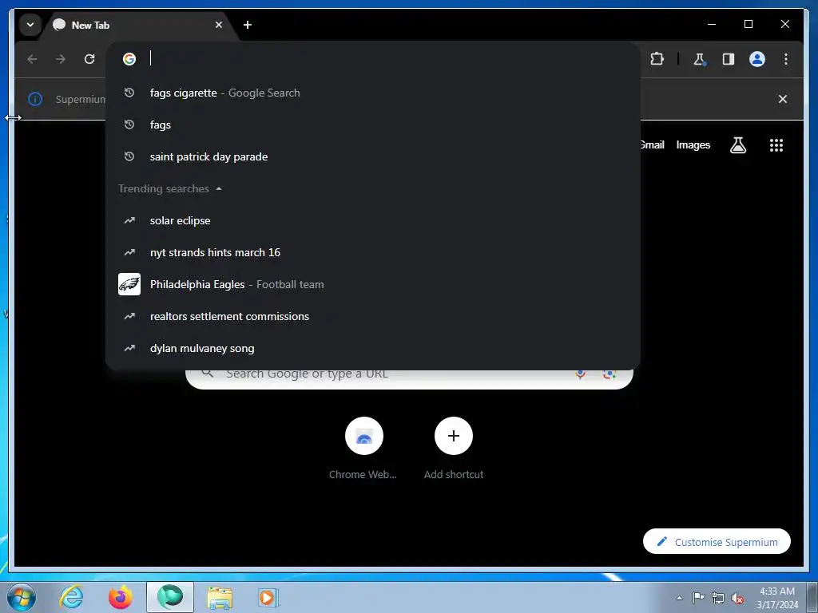Open the Chrome Web Store shortcut

click(363, 449)
